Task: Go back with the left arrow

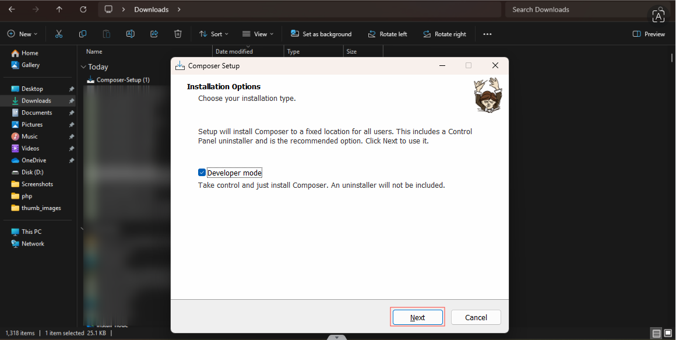Action: (x=12, y=9)
